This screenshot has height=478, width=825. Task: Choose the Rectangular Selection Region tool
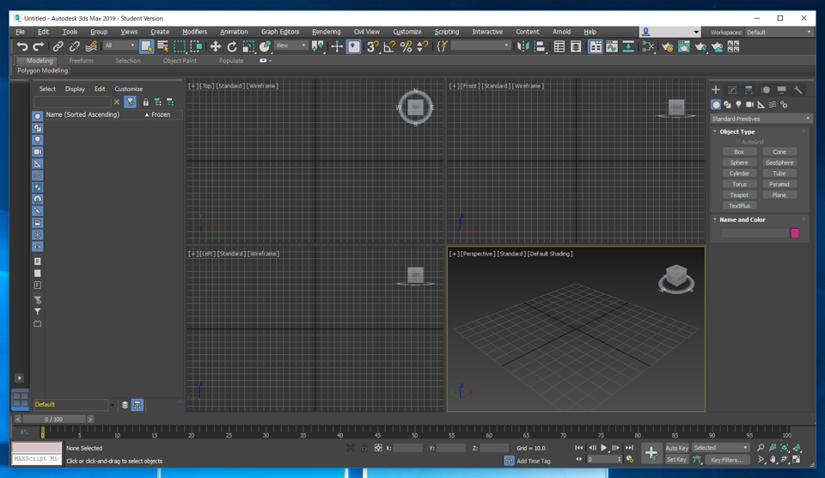coord(180,46)
